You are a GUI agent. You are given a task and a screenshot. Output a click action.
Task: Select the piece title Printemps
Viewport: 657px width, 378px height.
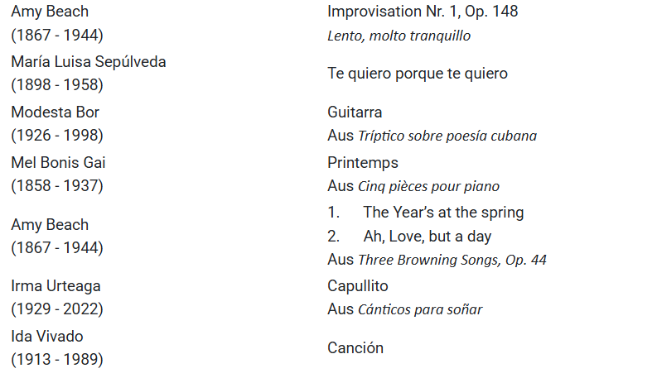362,163
